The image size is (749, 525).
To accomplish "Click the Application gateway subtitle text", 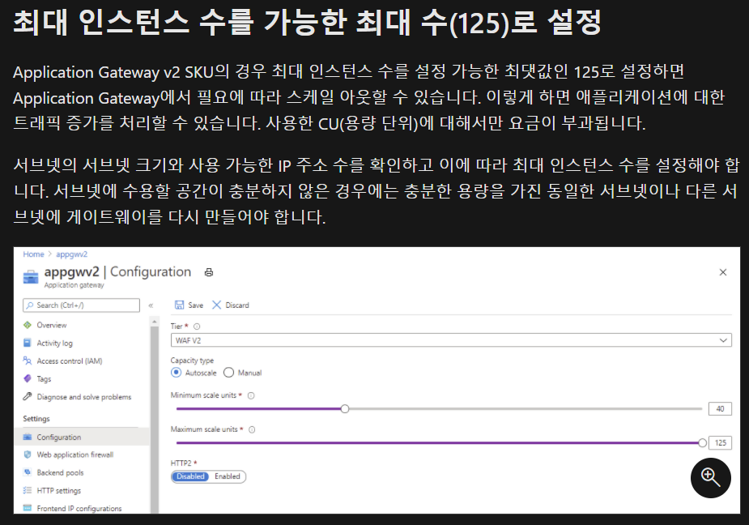I will point(74,285).
